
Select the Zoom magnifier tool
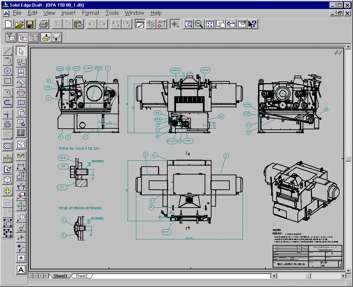click(199, 24)
